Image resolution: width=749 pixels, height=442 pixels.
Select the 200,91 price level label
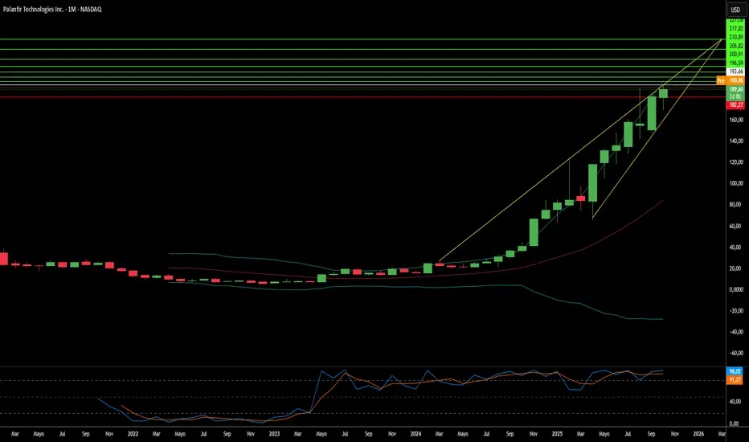point(736,55)
